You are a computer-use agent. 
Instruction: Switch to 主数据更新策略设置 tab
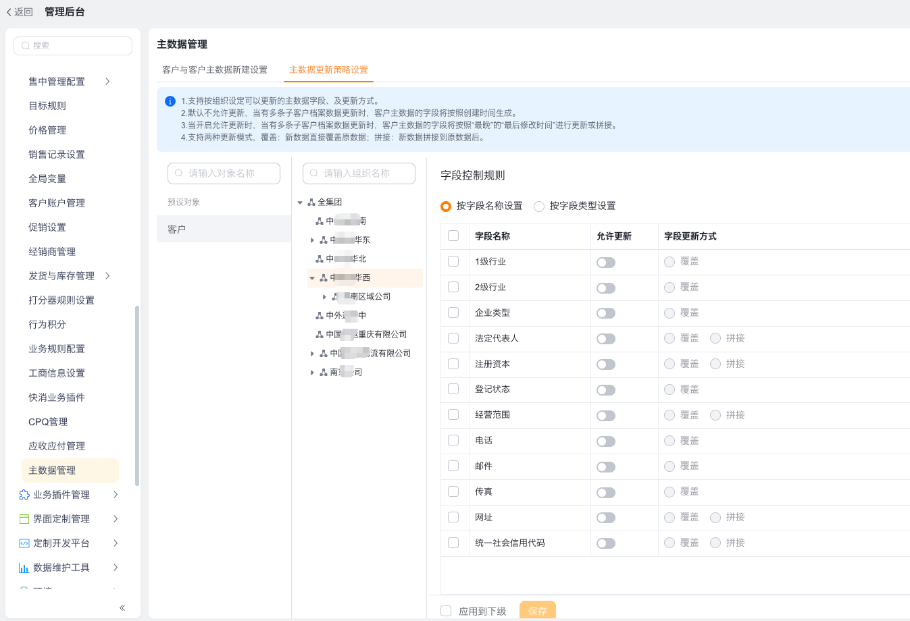[328, 70]
